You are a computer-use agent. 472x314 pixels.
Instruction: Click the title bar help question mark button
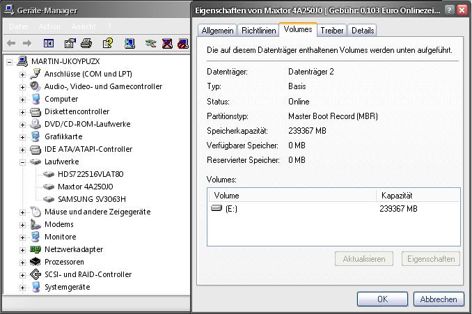point(449,10)
